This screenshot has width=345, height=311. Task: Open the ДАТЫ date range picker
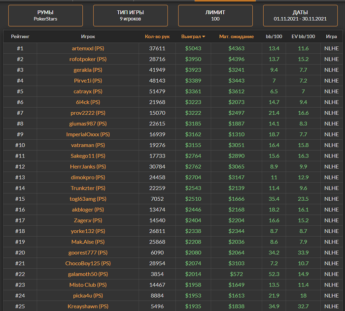(300, 15)
